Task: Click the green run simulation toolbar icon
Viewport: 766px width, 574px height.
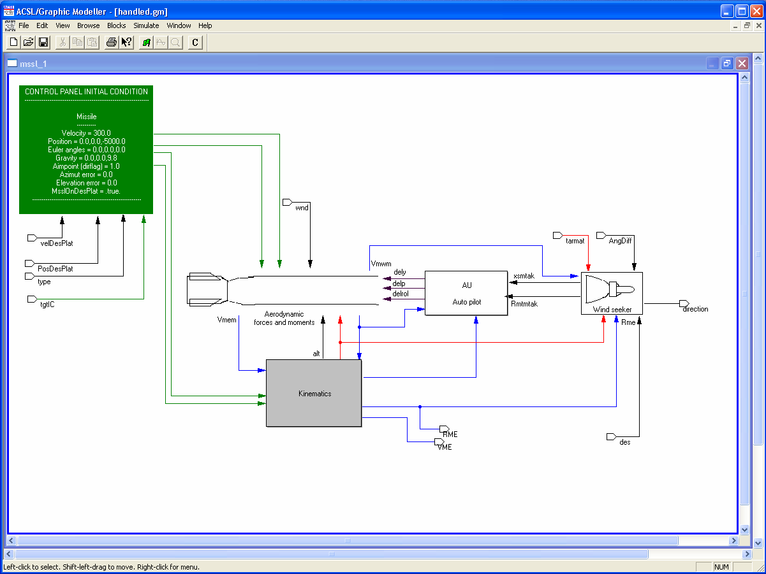Action: click(146, 42)
